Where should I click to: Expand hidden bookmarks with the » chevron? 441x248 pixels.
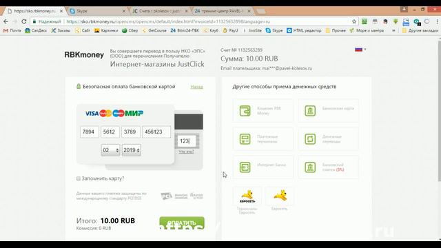click(x=393, y=30)
